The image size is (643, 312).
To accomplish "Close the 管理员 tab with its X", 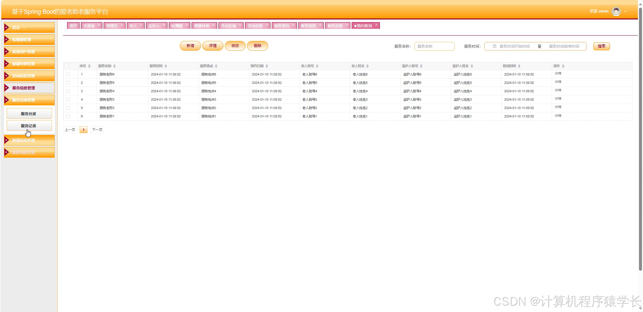I will tap(122, 25).
